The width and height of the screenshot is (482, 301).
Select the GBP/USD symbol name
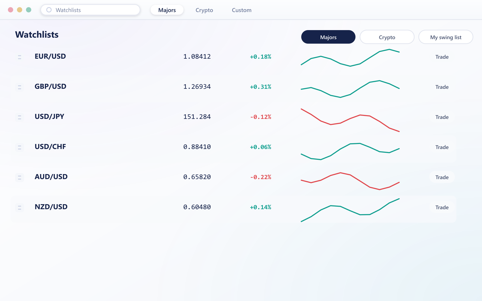(50, 87)
